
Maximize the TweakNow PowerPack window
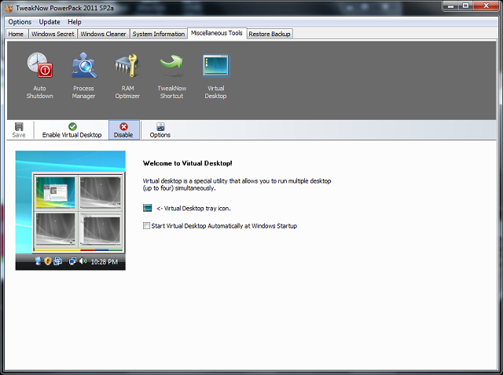tap(465, 5)
